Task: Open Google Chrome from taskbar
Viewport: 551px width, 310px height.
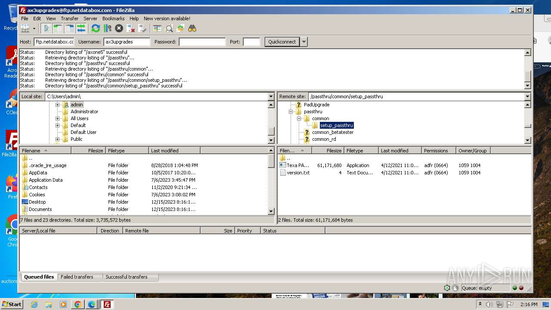Action: pos(77,304)
